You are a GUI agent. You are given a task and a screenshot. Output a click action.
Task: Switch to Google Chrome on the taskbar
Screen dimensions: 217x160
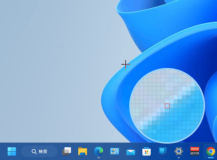pyautogui.click(x=211, y=151)
